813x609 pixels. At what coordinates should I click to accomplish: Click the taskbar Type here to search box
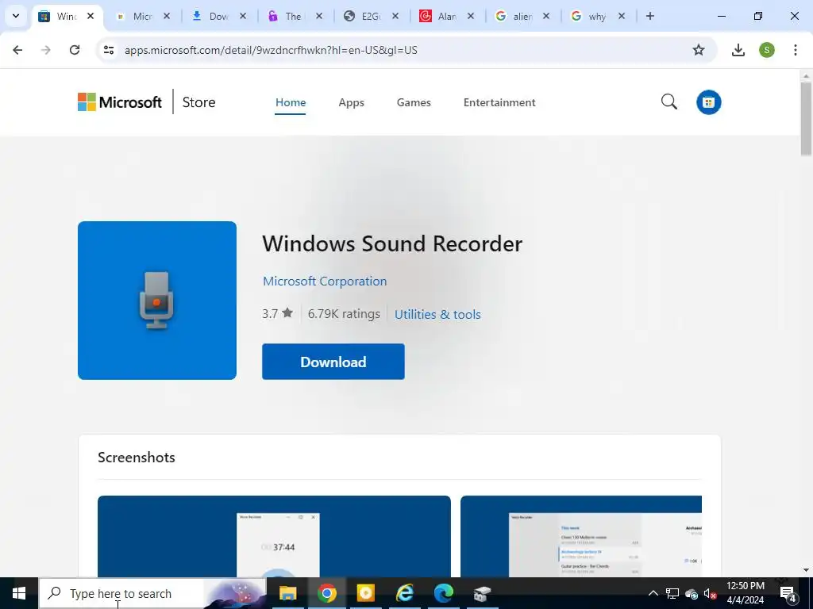pyautogui.click(x=152, y=593)
